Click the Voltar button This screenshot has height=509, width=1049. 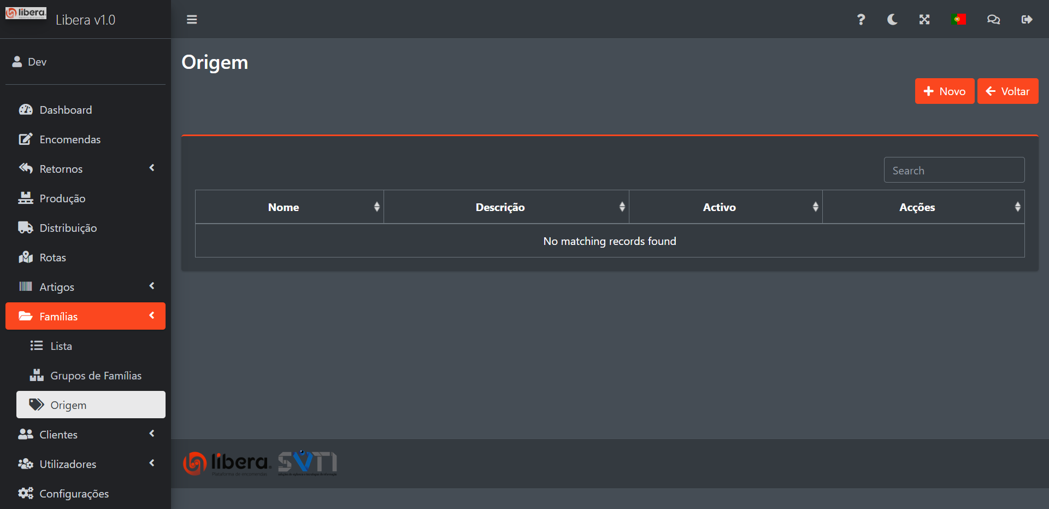(1007, 91)
